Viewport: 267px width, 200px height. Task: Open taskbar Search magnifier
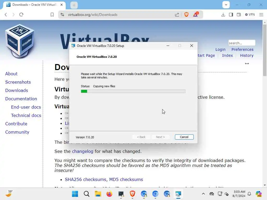tap(87, 194)
